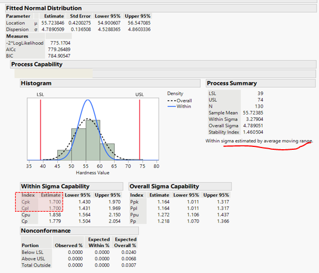The height and width of the screenshot is (273, 319).
Task: Select the Cpl estimate in Within Sigma table
Action: tap(55, 208)
